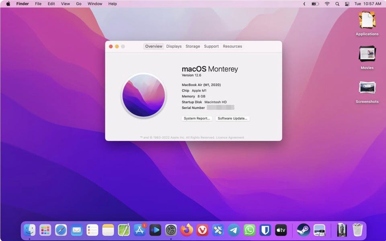Viewport: 386px width, 241px height.
Task: Open the Licence Agreement link
Action: [x=230, y=137]
